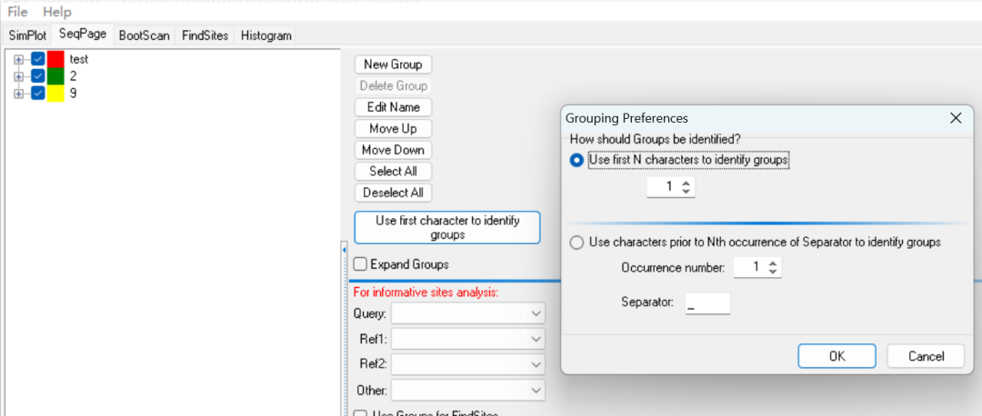
Task: Open the Ref1 dropdown
Action: coord(467,339)
